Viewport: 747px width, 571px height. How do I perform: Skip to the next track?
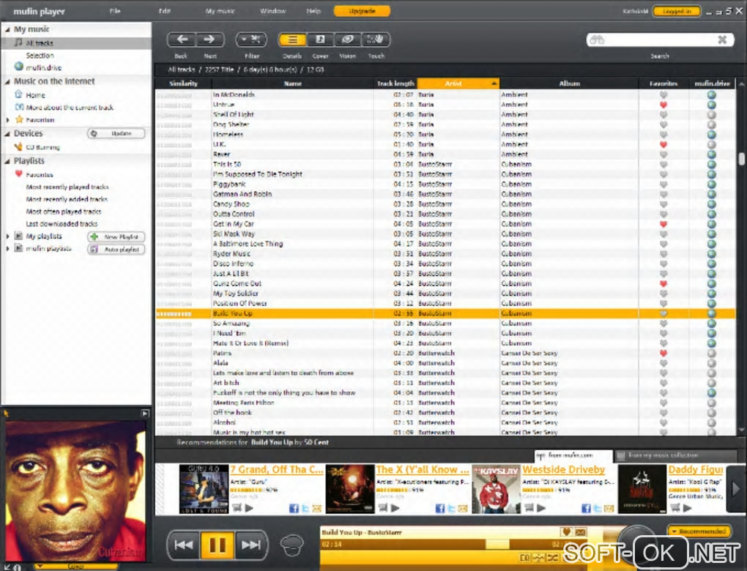250,545
